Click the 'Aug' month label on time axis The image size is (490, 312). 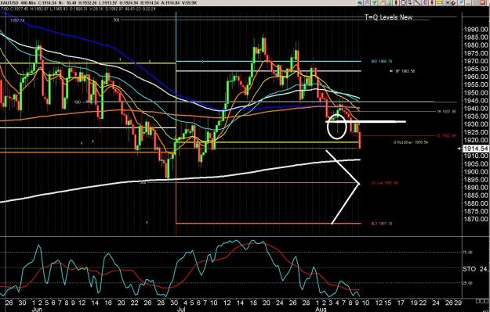click(321, 309)
